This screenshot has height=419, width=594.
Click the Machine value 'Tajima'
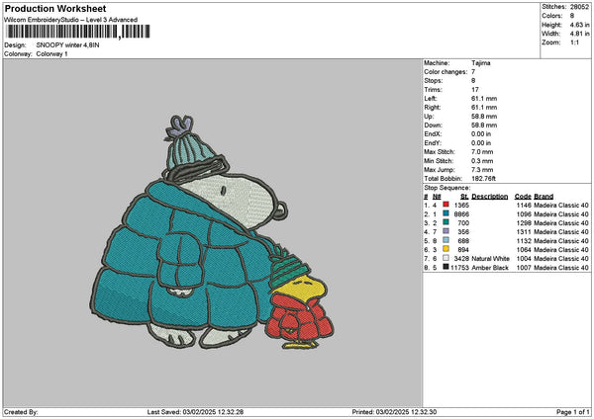click(x=481, y=63)
